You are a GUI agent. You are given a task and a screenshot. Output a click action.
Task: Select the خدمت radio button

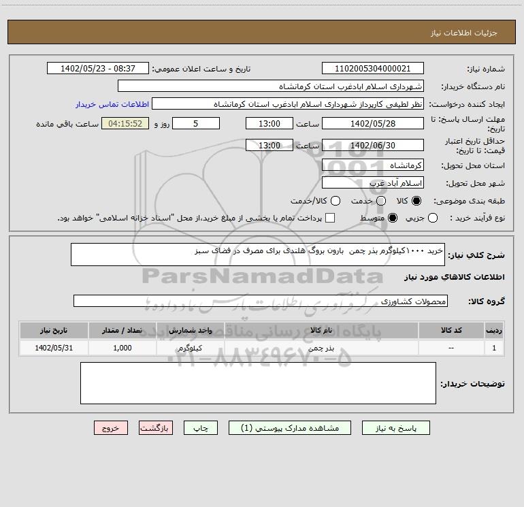(381, 201)
